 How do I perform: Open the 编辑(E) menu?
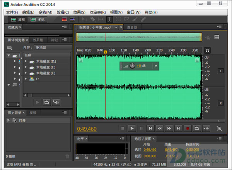[x=28, y=12]
